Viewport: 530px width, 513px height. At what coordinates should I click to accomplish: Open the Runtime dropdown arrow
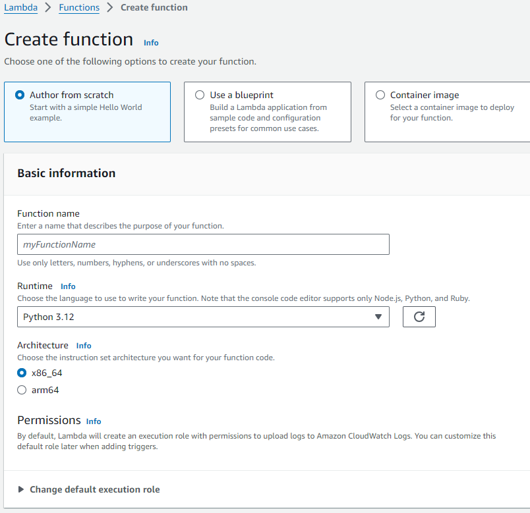coord(378,317)
